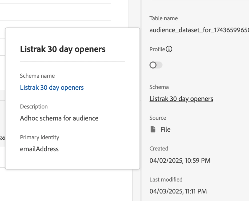
Task: Click the Schema name label in popup
Action: (x=37, y=76)
